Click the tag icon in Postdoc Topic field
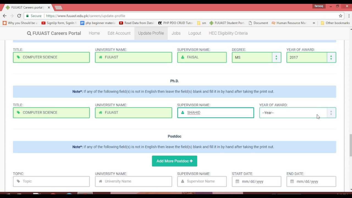The image size is (352, 198). pyautogui.click(x=18, y=181)
